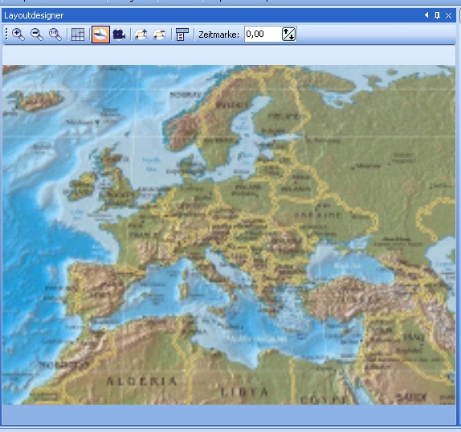The image size is (461, 432).
Task: Click the add scroll icon with plus
Action: pos(141,35)
